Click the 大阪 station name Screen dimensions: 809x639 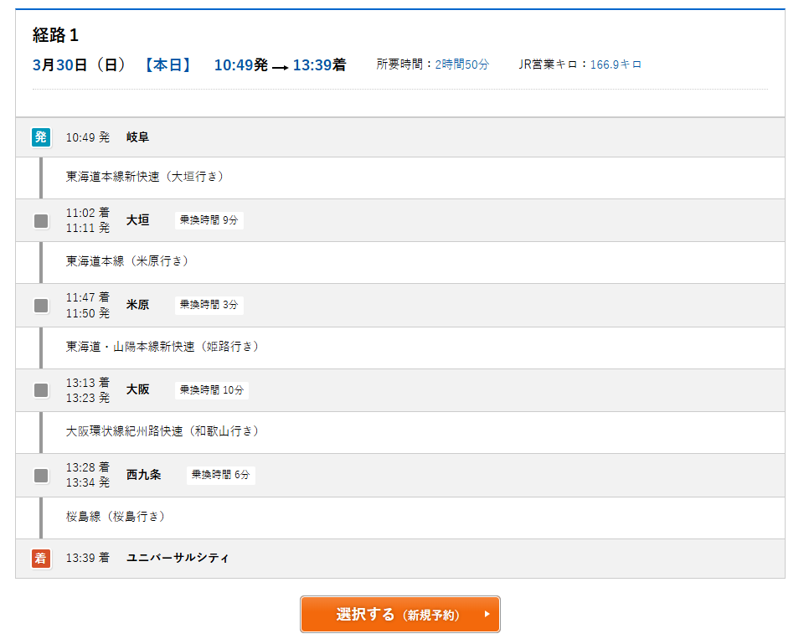click(x=137, y=389)
